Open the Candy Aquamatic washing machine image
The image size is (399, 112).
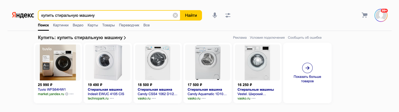pos(208,62)
